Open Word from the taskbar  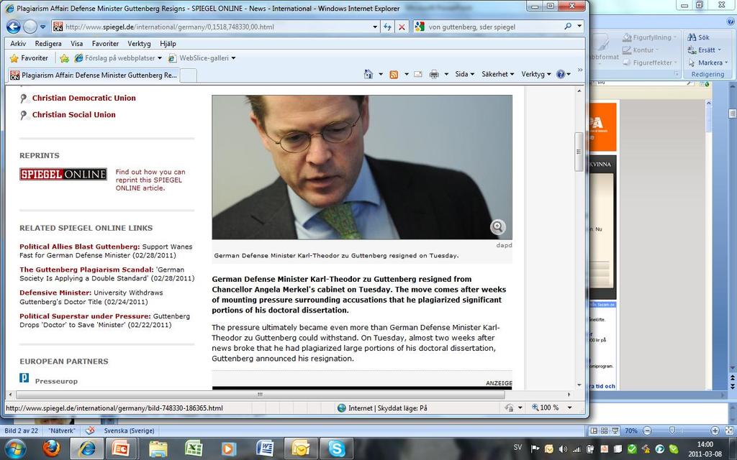pos(265,448)
